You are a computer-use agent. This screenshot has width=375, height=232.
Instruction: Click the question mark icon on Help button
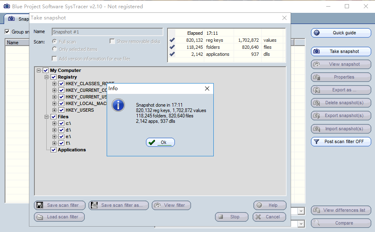[259, 205]
